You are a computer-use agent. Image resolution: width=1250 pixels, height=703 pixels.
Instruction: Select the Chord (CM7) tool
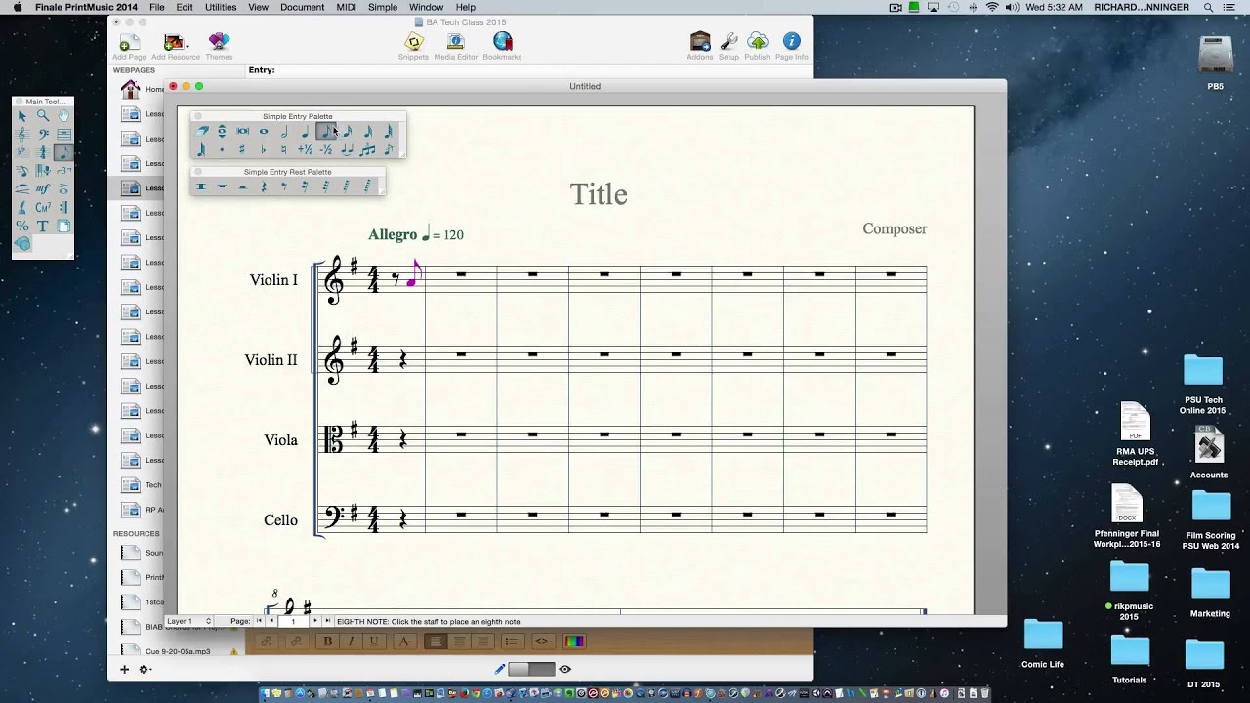[x=43, y=207]
